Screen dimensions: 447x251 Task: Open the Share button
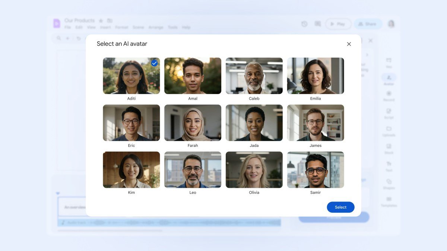(x=368, y=24)
